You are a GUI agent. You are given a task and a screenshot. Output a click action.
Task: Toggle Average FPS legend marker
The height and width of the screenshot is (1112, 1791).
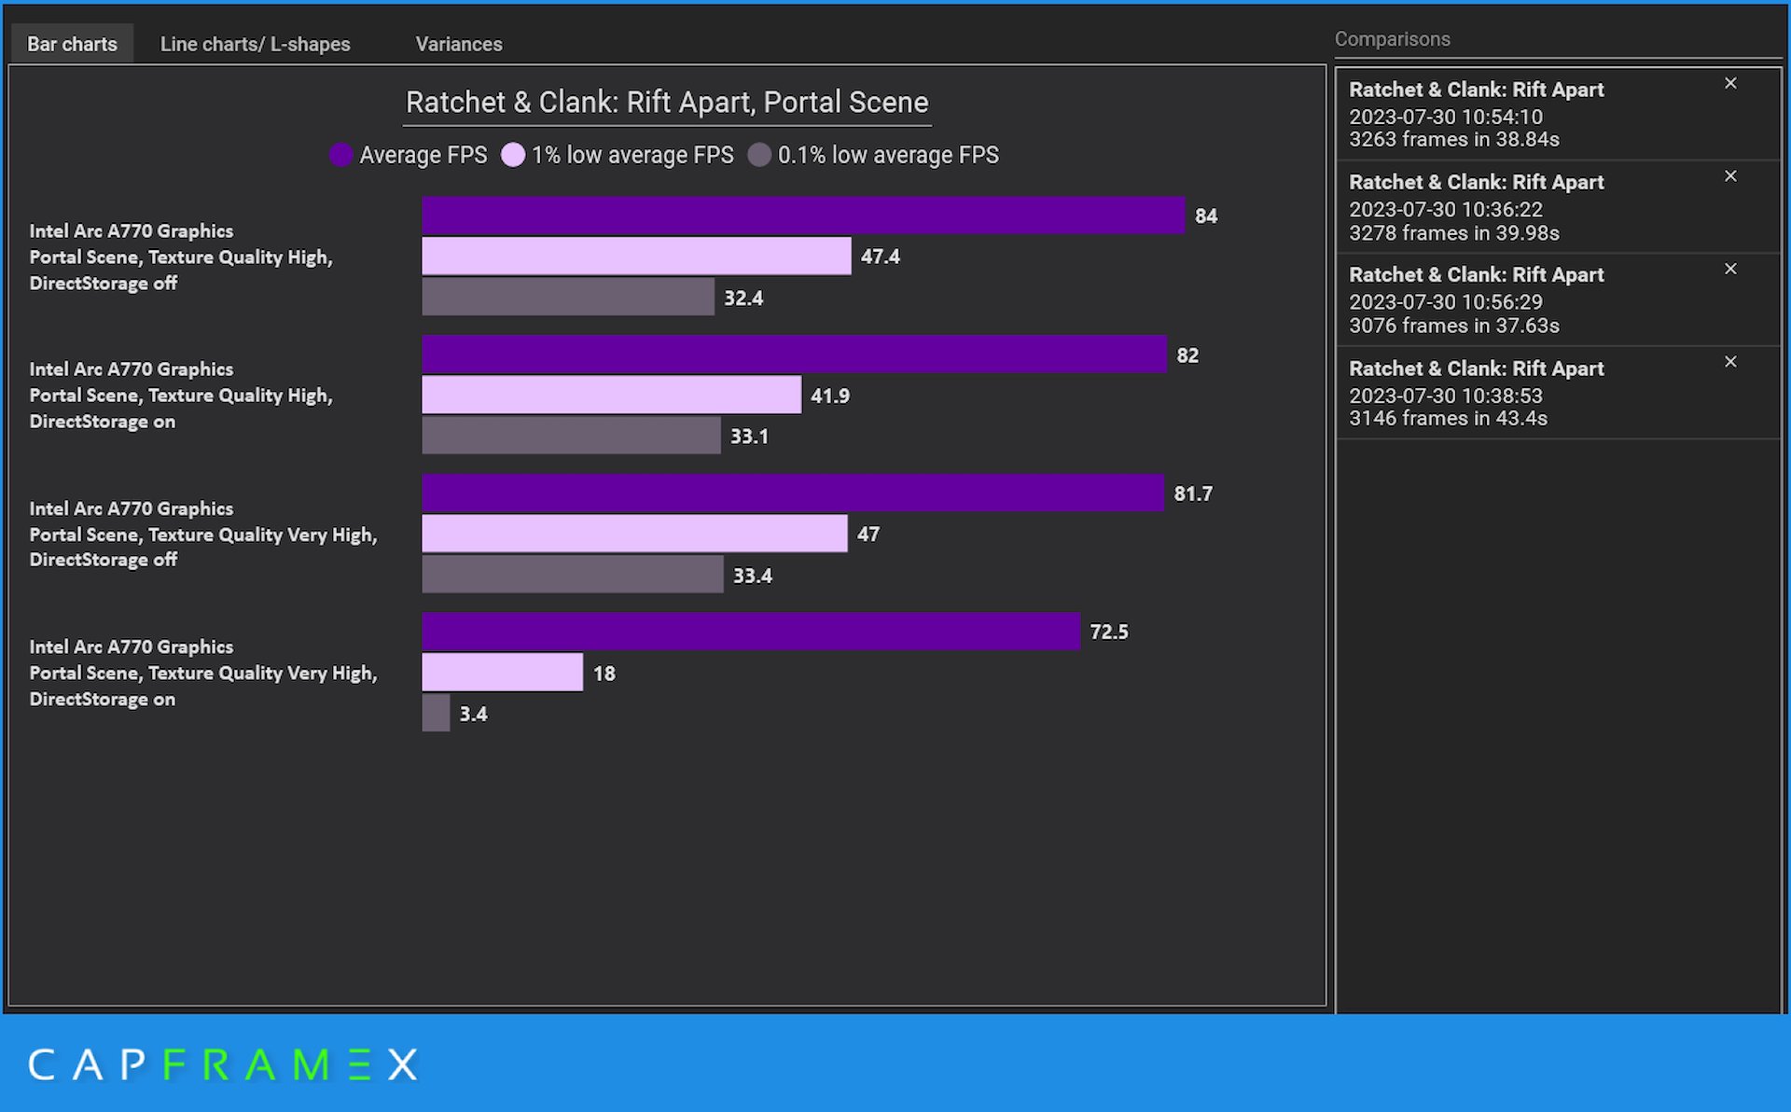340,155
